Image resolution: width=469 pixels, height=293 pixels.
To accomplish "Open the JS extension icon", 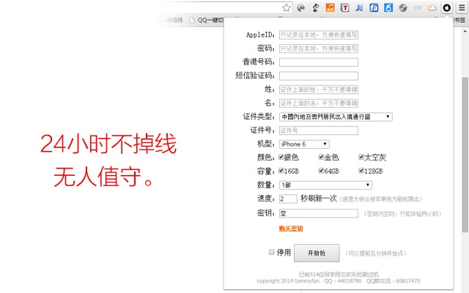I will [359, 8].
